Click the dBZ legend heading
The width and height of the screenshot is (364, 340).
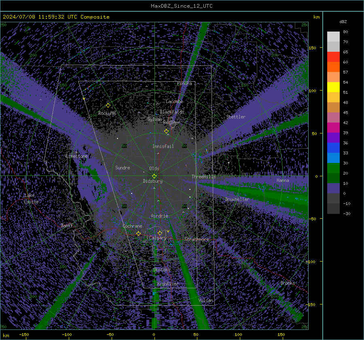tap(343, 21)
